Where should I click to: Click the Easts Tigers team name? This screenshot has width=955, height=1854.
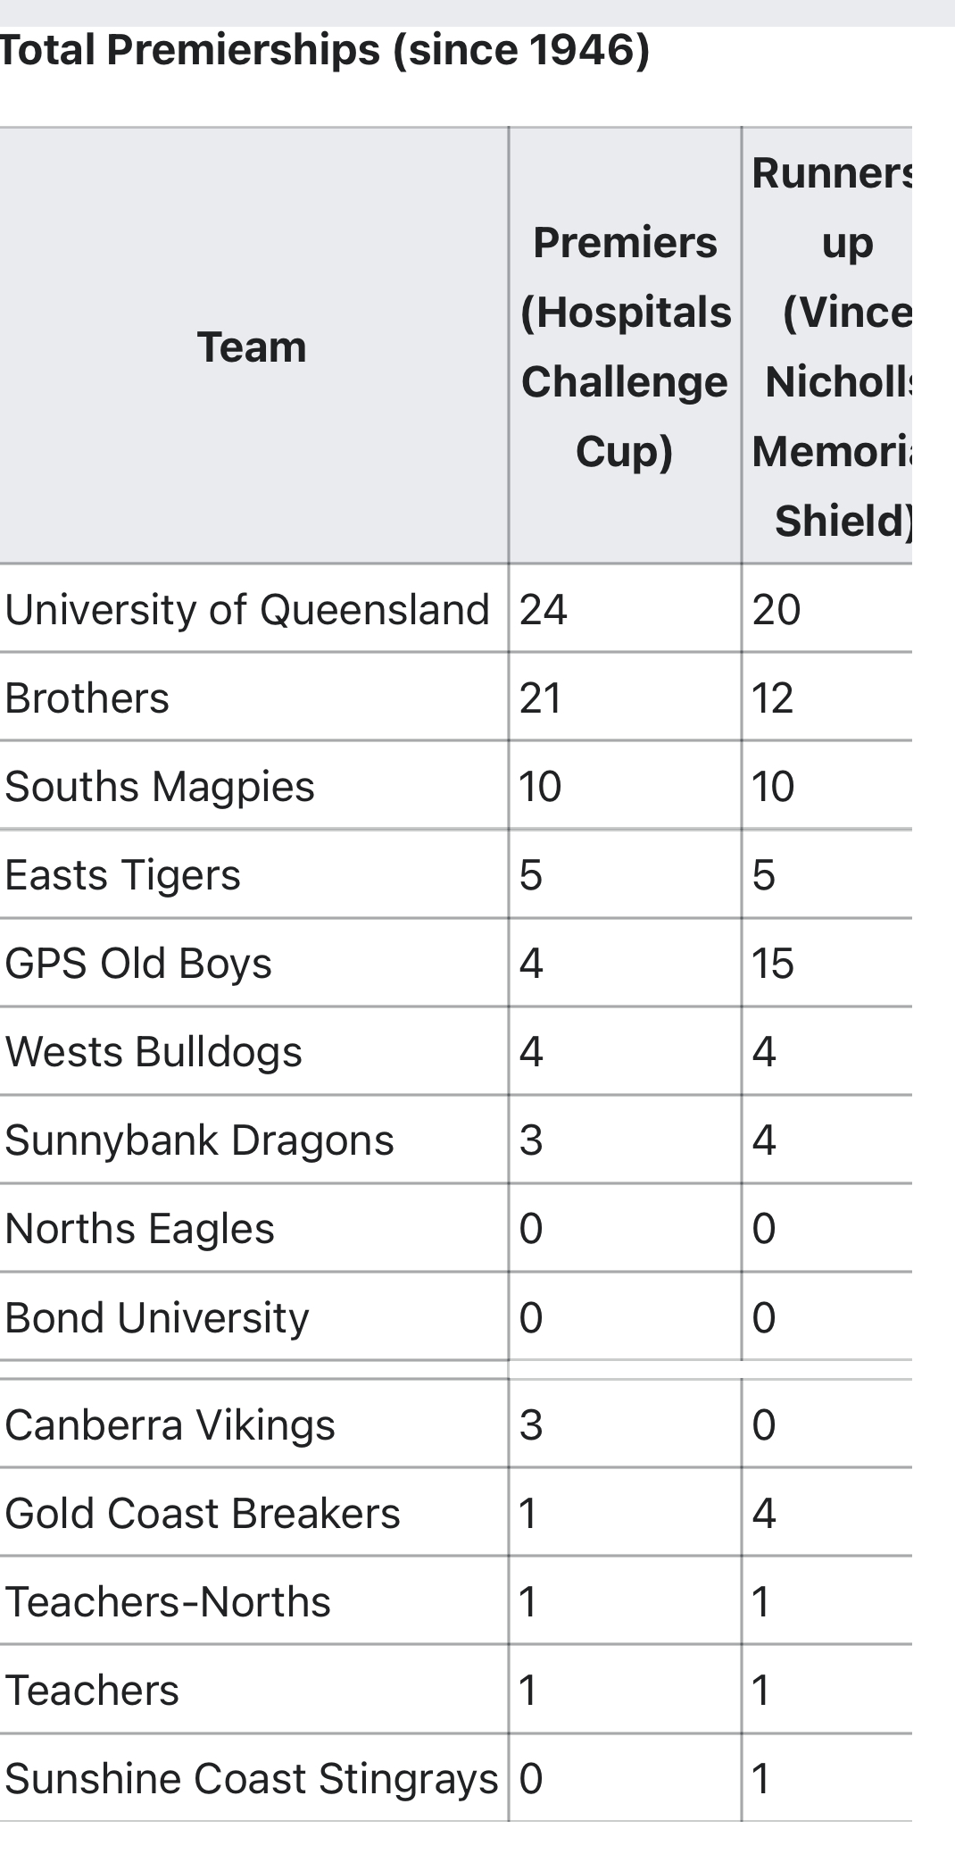(x=122, y=875)
